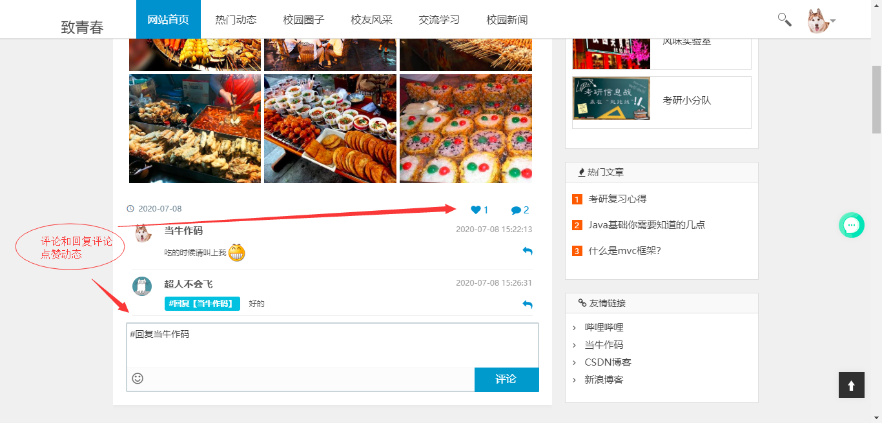
Task: Switch to 校友风采 nav tab
Action: tap(371, 19)
